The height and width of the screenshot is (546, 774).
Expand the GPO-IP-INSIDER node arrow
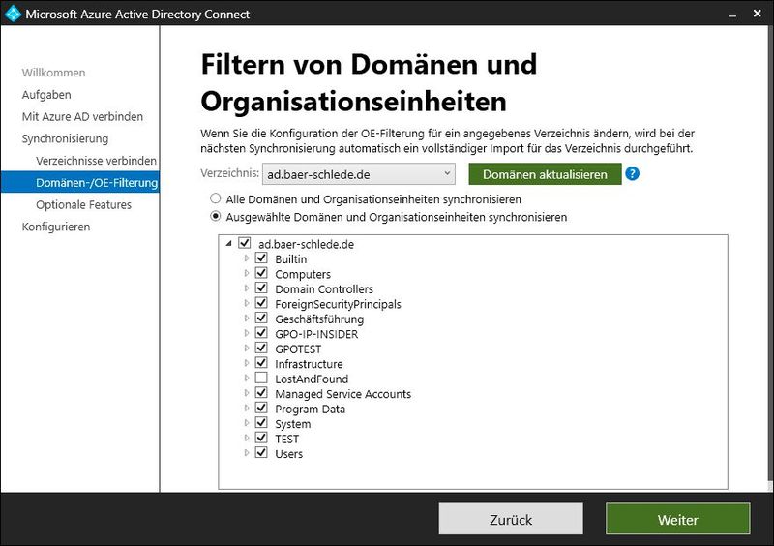tap(247, 333)
